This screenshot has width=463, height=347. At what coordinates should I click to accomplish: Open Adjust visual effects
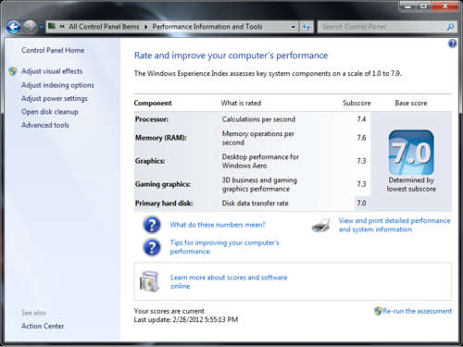52,71
